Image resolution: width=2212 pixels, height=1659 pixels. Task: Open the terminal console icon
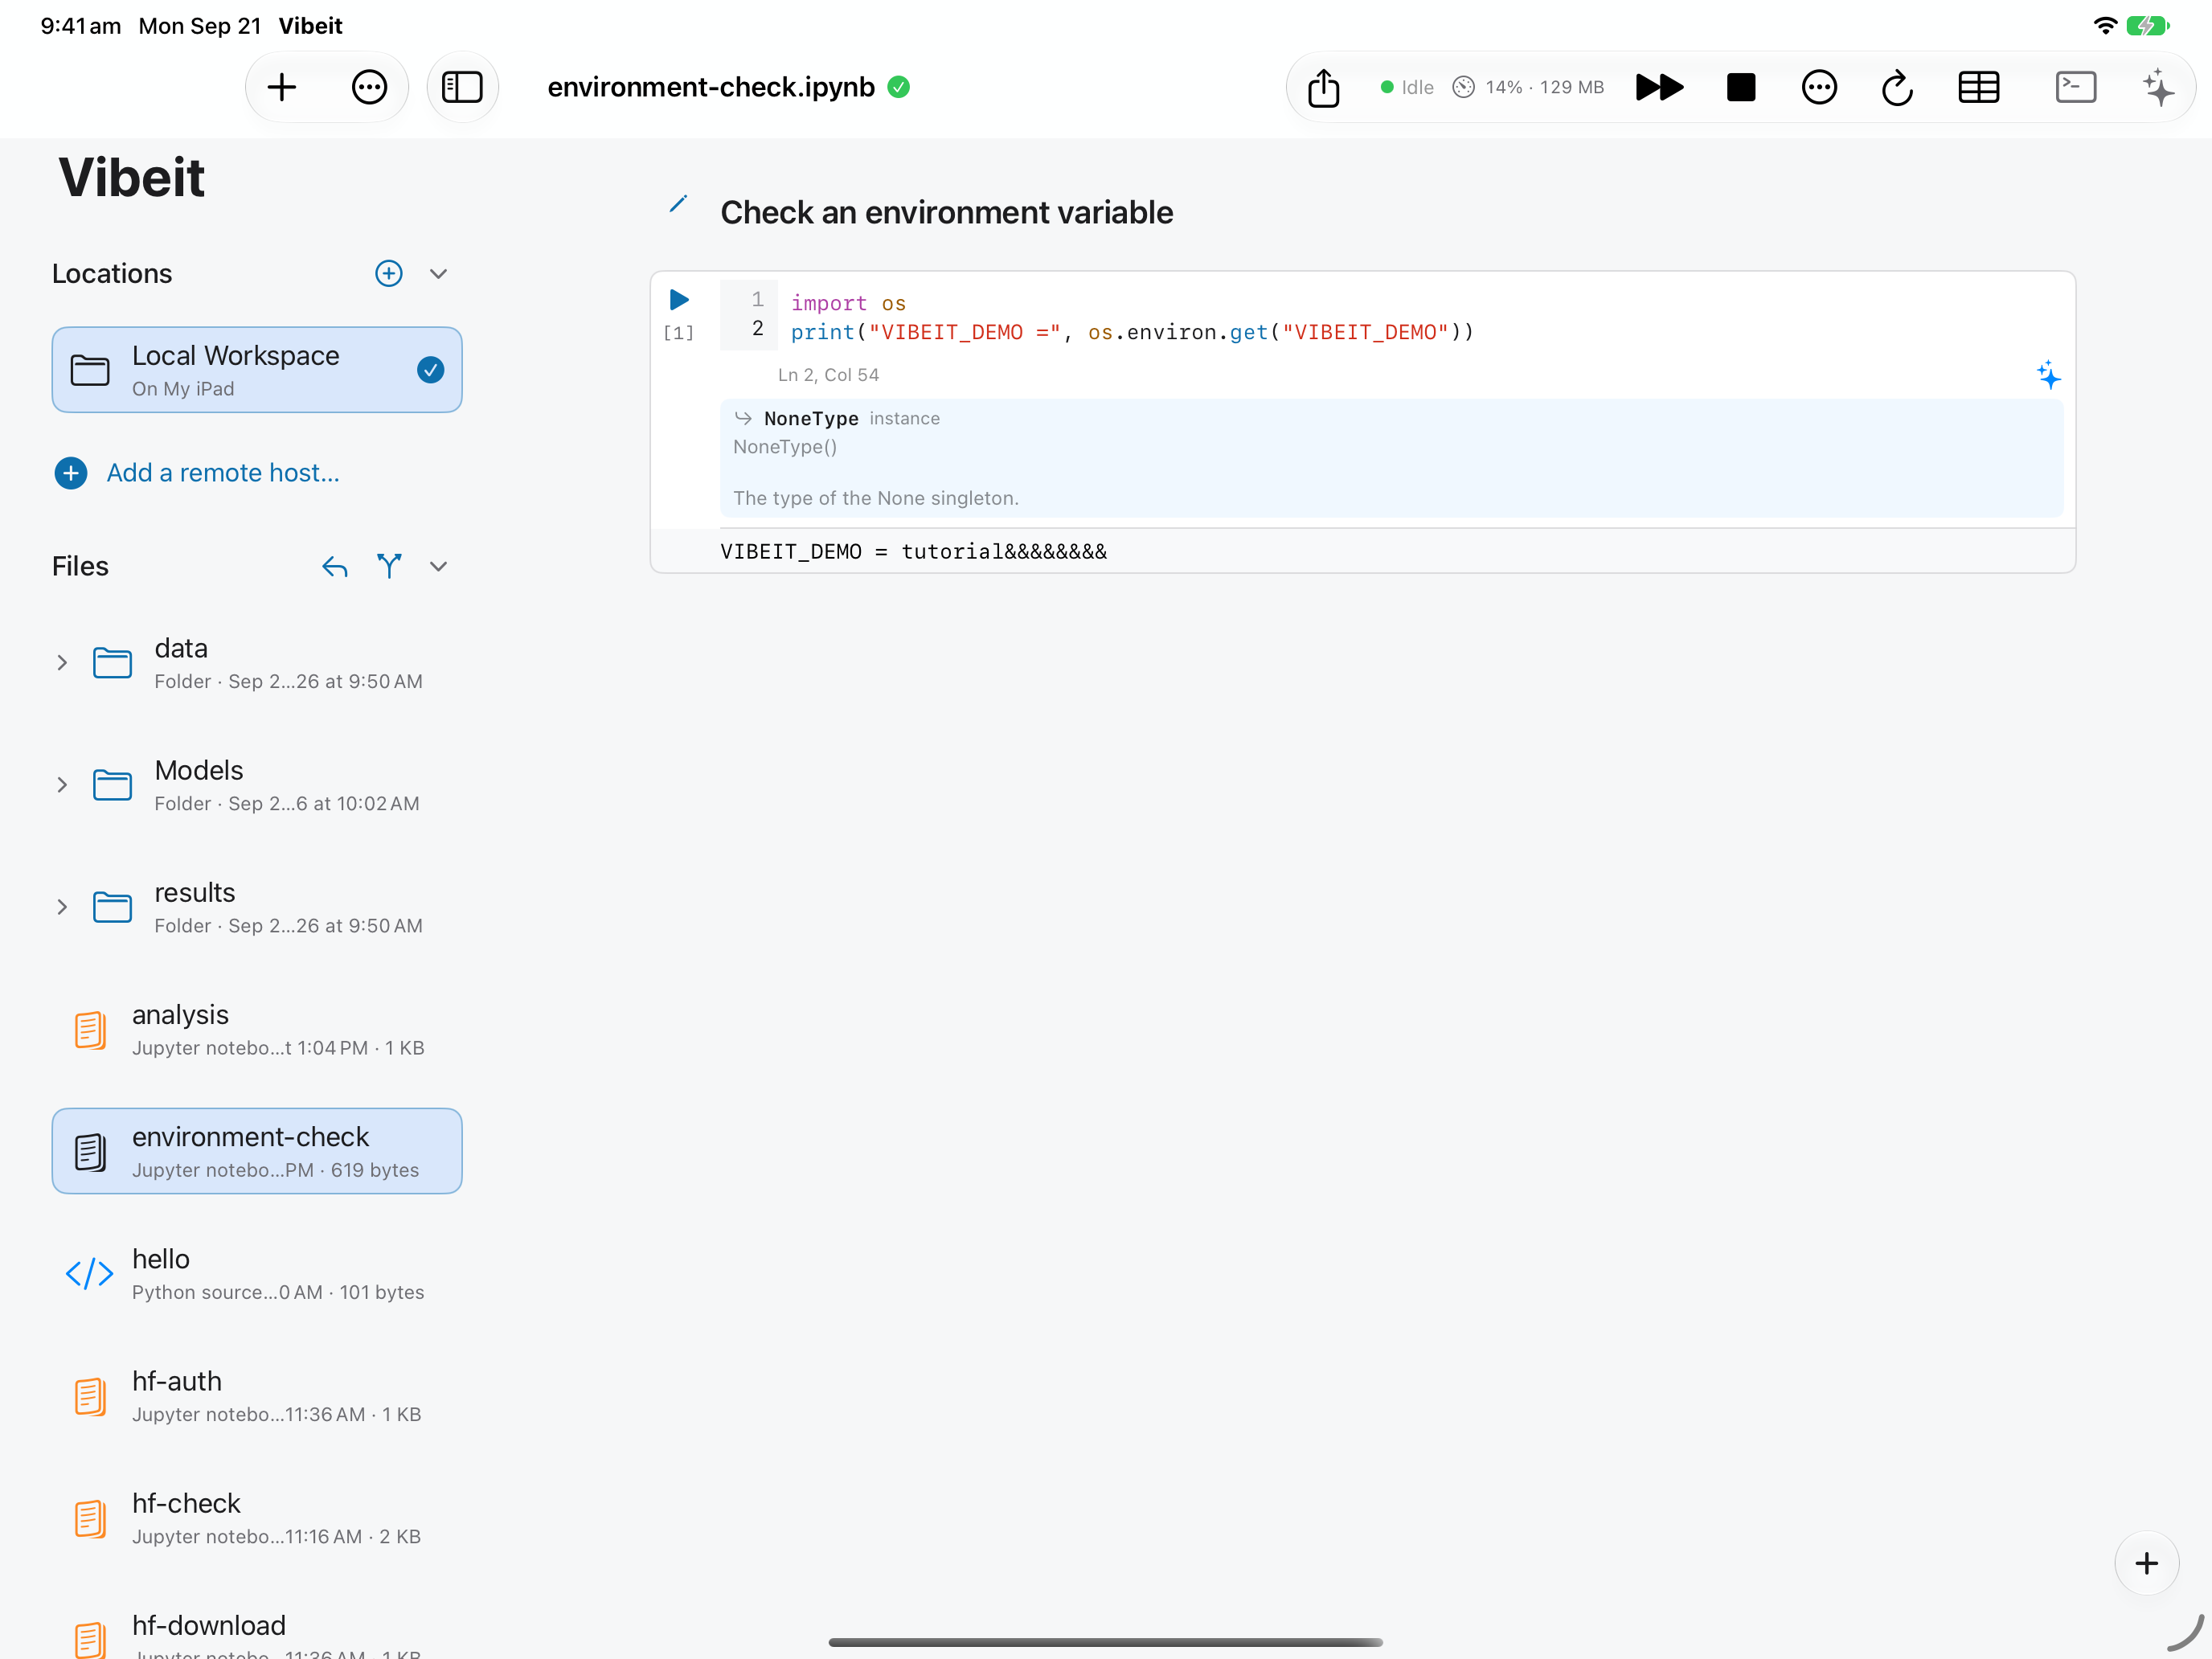pyautogui.click(x=2076, y=87)
